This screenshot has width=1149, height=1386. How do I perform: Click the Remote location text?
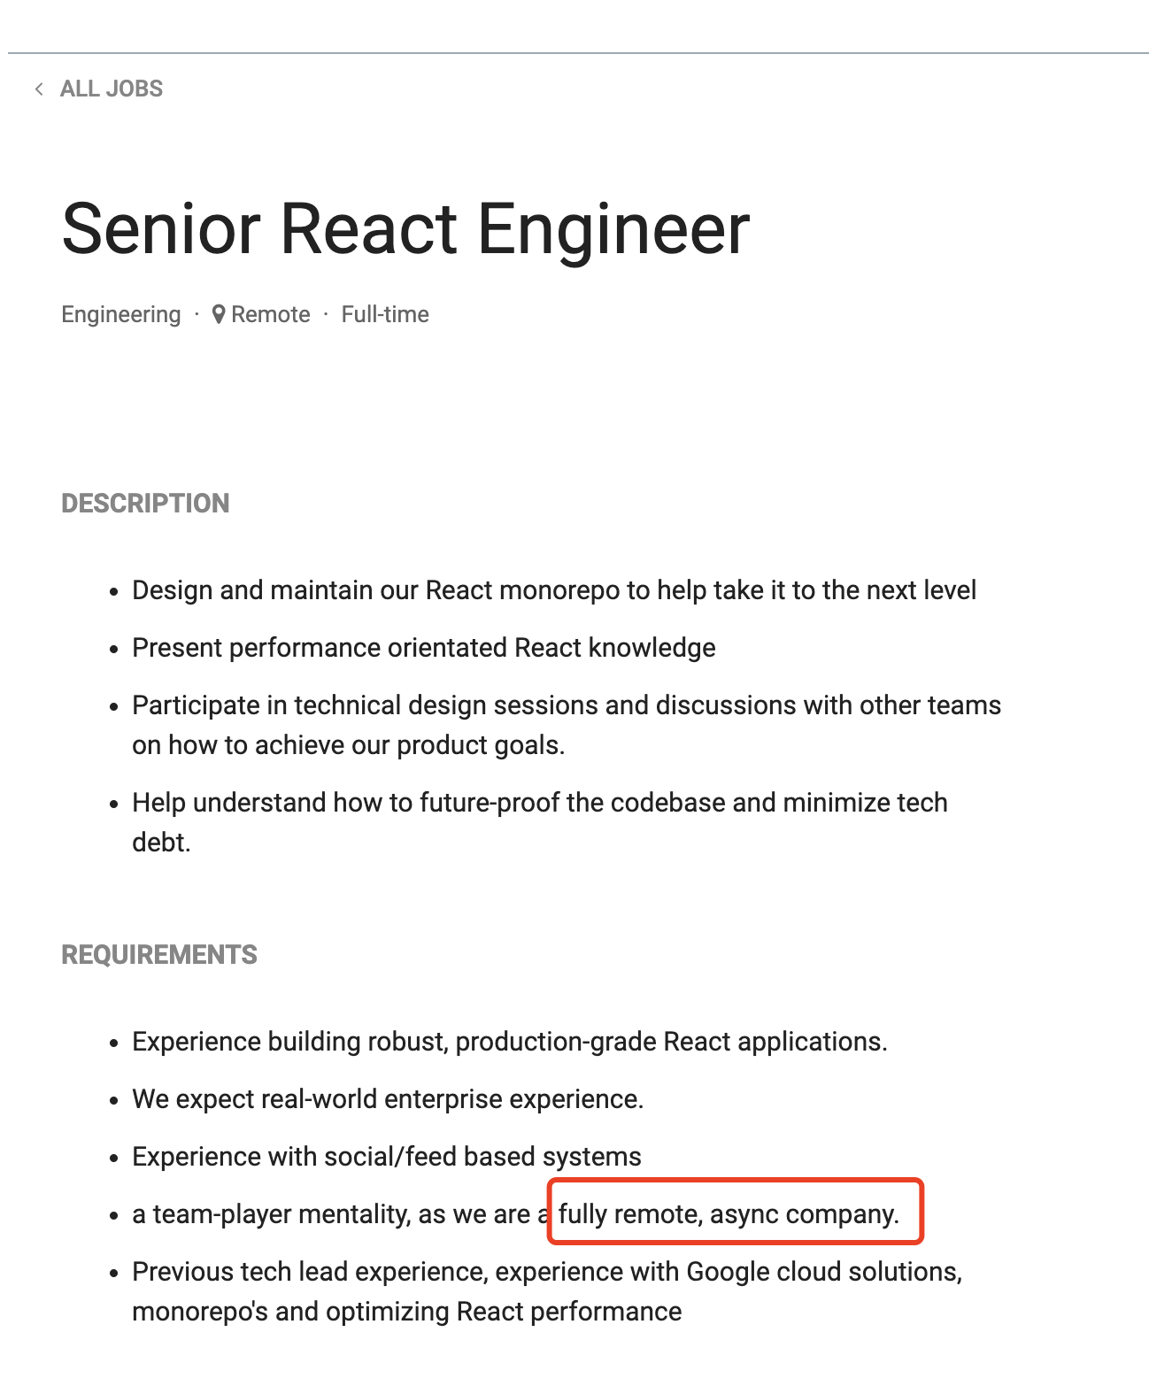click(x=271, y=314)
